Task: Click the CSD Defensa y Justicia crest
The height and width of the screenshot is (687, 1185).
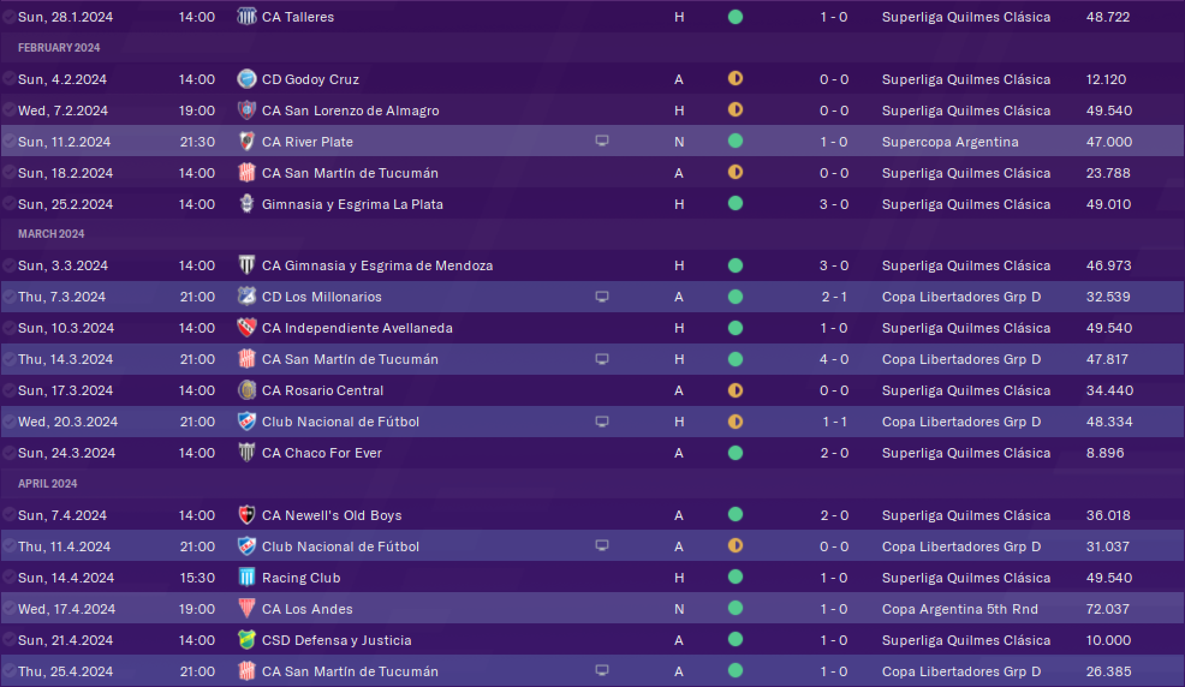Action: click(x=246, y=640)
